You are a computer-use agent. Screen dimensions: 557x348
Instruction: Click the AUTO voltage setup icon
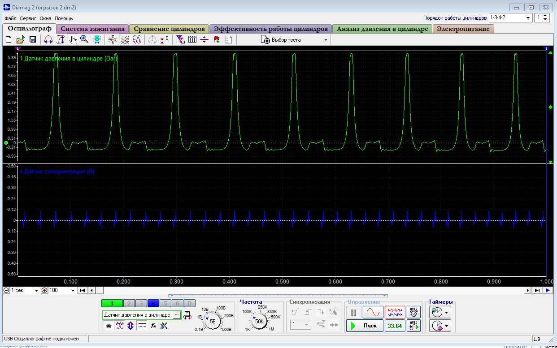tap(414, 312)
